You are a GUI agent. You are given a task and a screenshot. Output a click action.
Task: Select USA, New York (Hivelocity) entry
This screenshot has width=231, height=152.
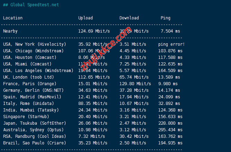34,44
